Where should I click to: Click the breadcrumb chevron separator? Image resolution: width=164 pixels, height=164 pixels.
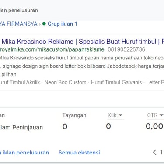40,24
